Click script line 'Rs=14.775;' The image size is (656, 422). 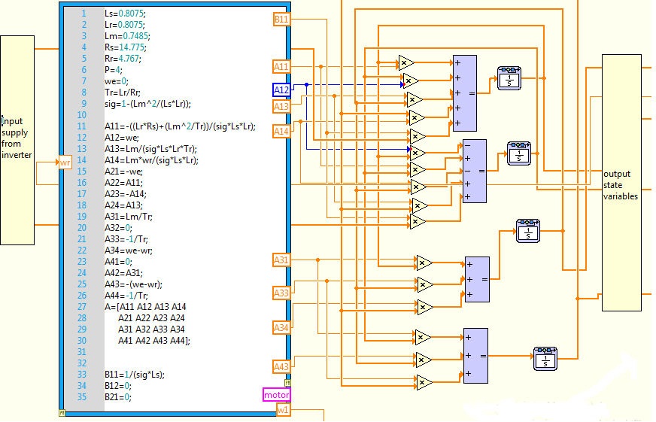126,47
